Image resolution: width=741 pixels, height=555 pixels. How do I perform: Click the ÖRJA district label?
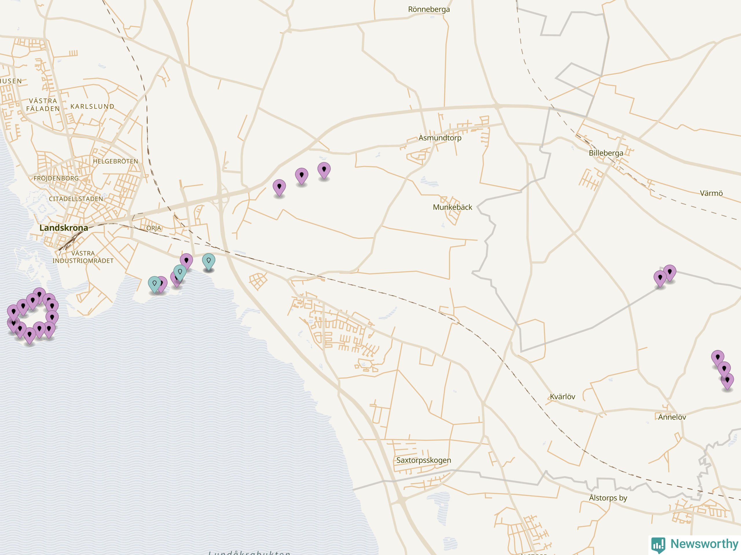coord(153,228)
